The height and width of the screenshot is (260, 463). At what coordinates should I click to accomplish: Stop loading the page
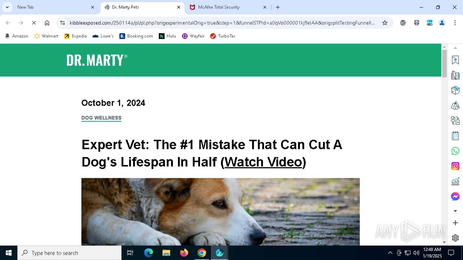pos(34,23)
